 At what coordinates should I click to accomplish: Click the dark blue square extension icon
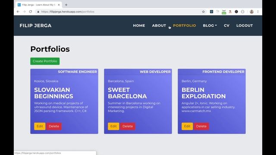[x=211, y=12]
